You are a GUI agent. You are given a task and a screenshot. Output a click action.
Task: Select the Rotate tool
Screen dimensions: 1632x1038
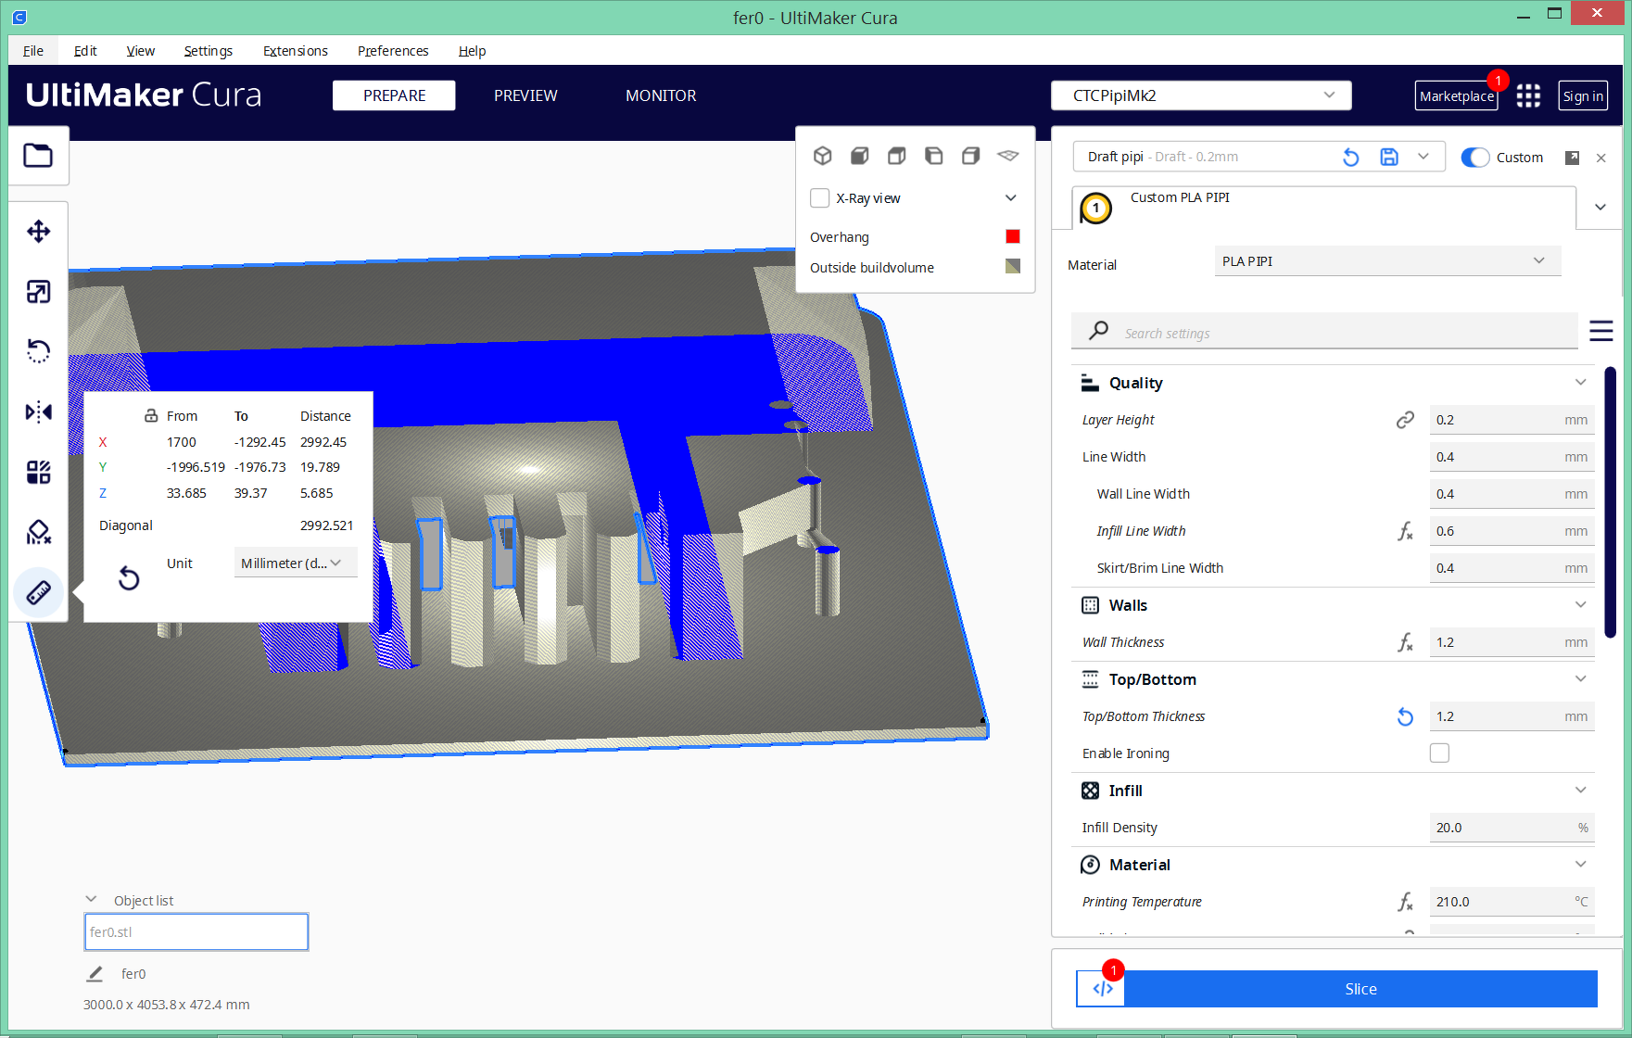(38, 351)
